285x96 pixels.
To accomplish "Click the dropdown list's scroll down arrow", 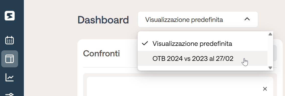I will tap(270, 68).
